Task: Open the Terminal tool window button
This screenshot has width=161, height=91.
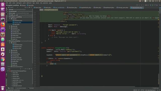Action: coord(31,88)
